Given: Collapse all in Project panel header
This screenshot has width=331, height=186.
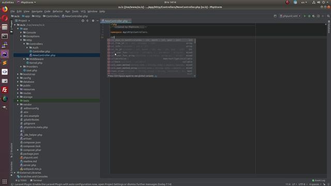Looking at the screenshot, I should [87, 21].
